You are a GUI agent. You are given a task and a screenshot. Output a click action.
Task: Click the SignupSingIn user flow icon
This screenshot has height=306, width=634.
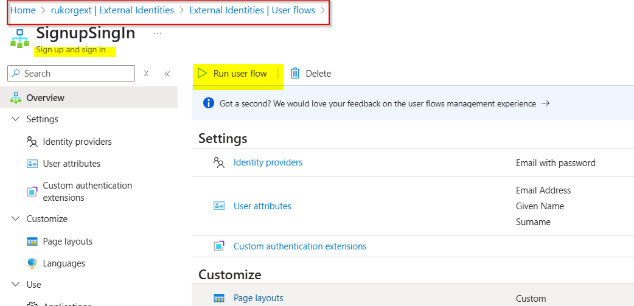click(19, 39)
